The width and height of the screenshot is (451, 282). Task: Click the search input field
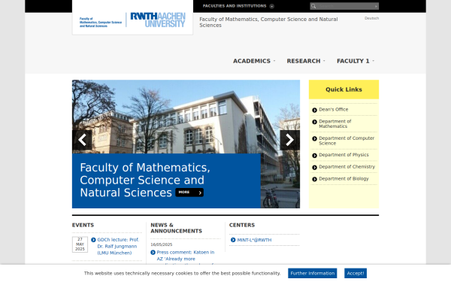click(345, 6)
